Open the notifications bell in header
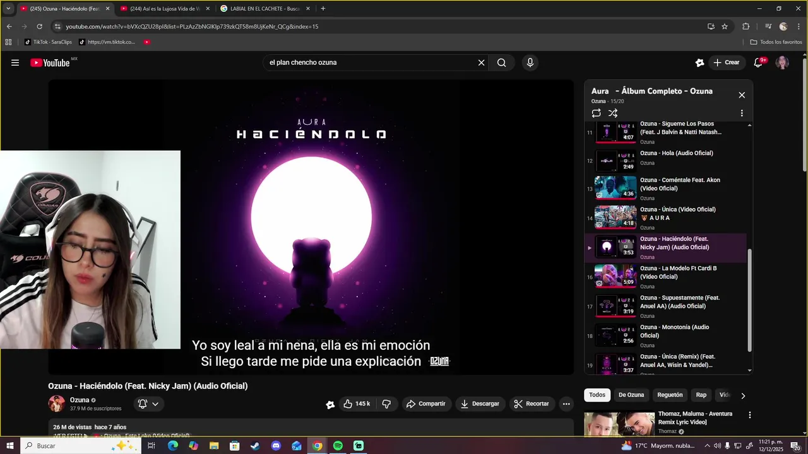Image resolution: width=808 pixels, height=454 pixels. coord(759,62)
